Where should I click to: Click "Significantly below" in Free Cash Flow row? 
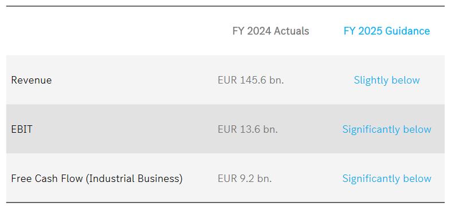click(x=387, y=179)
